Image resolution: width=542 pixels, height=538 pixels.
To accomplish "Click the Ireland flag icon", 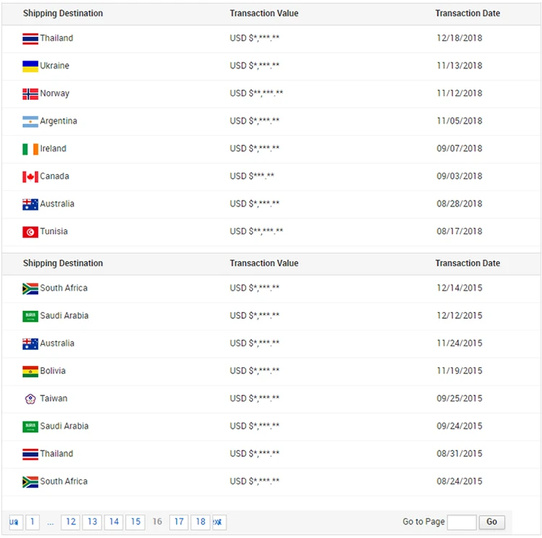I will [30, 149].
